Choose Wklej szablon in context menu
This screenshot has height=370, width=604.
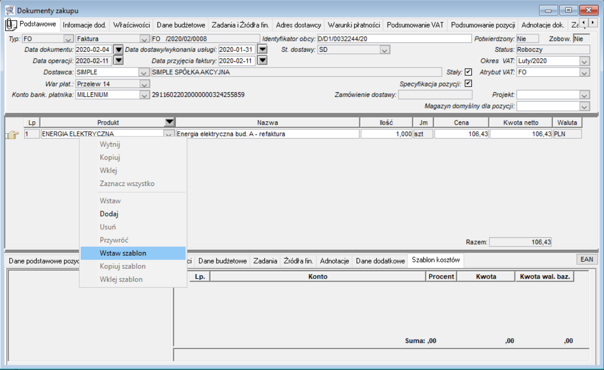tap(133, 279)
